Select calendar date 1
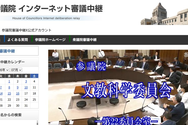Viewport: 188px width, 125px height. 9,82
